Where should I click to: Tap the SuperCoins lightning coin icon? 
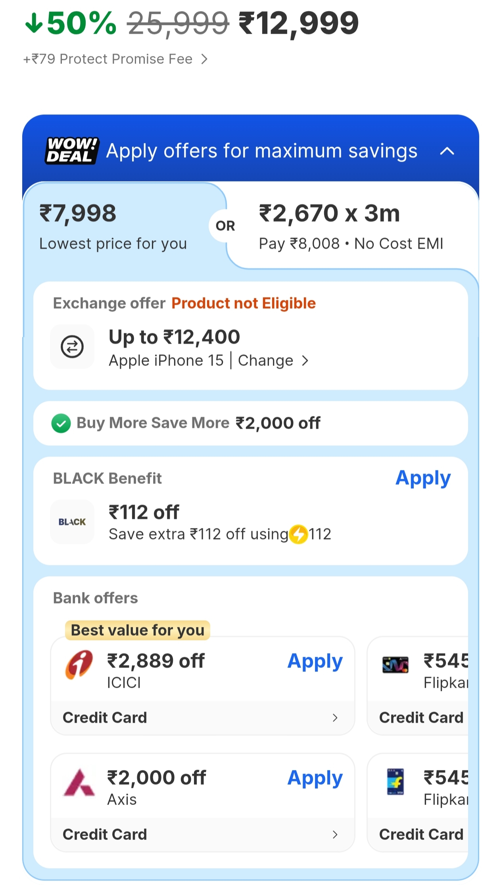tap(298, 534)
